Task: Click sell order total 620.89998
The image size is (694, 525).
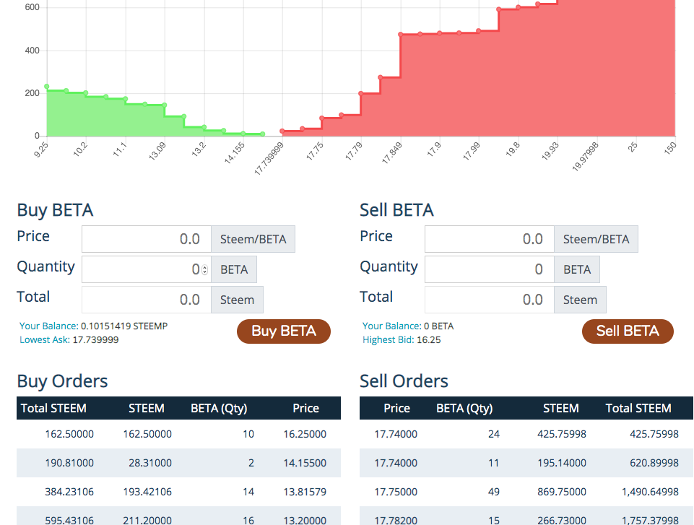Action: (526, 463)
